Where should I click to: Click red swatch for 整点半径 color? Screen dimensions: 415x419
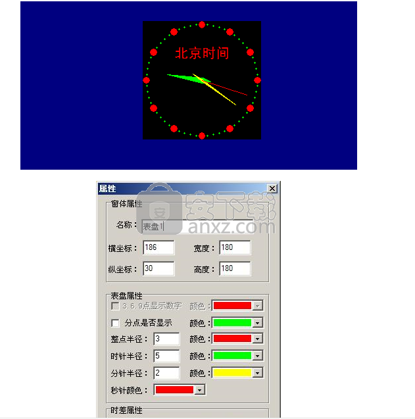232,339
